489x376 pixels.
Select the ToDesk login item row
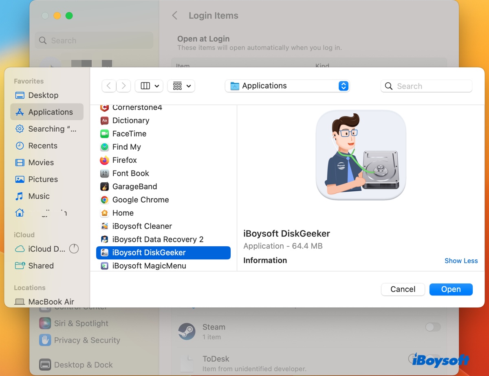(309, 364)
